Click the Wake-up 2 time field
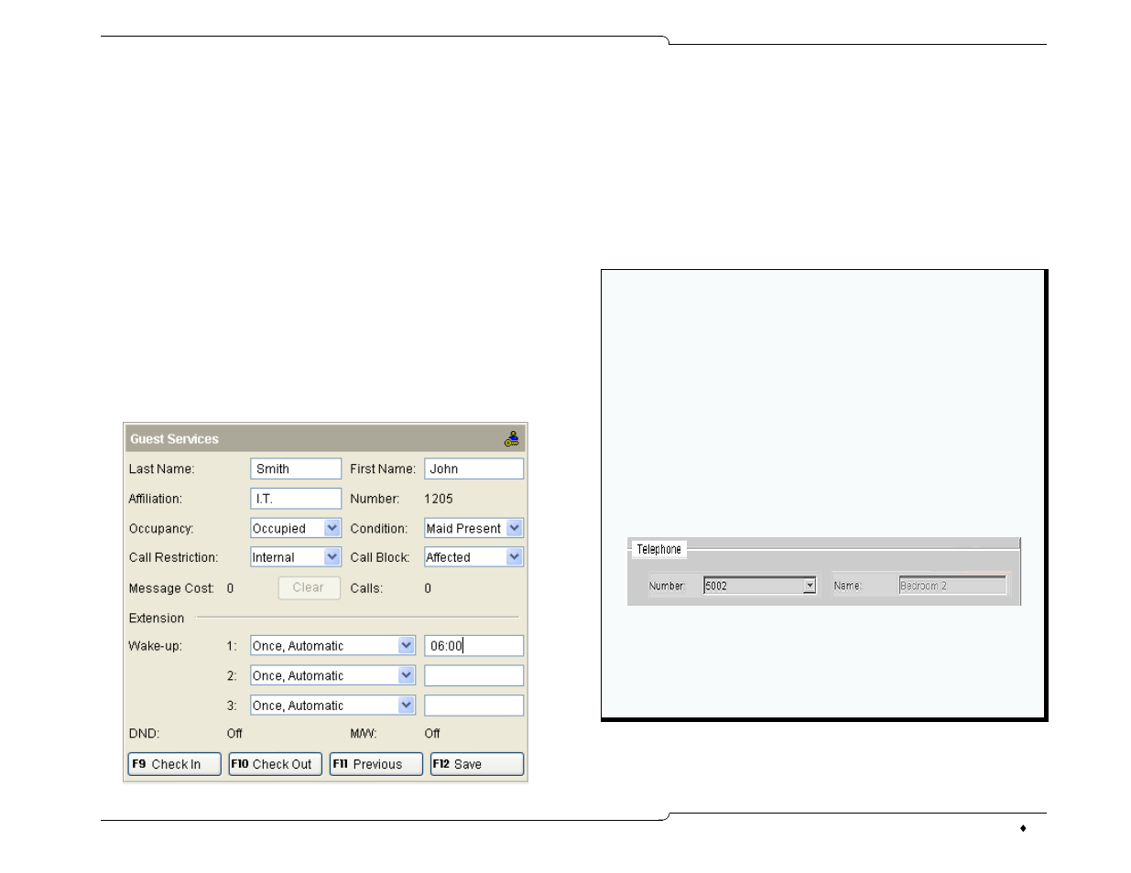Image resolution: width=1131 pixels, height=873 pixels. pos(473,675)
